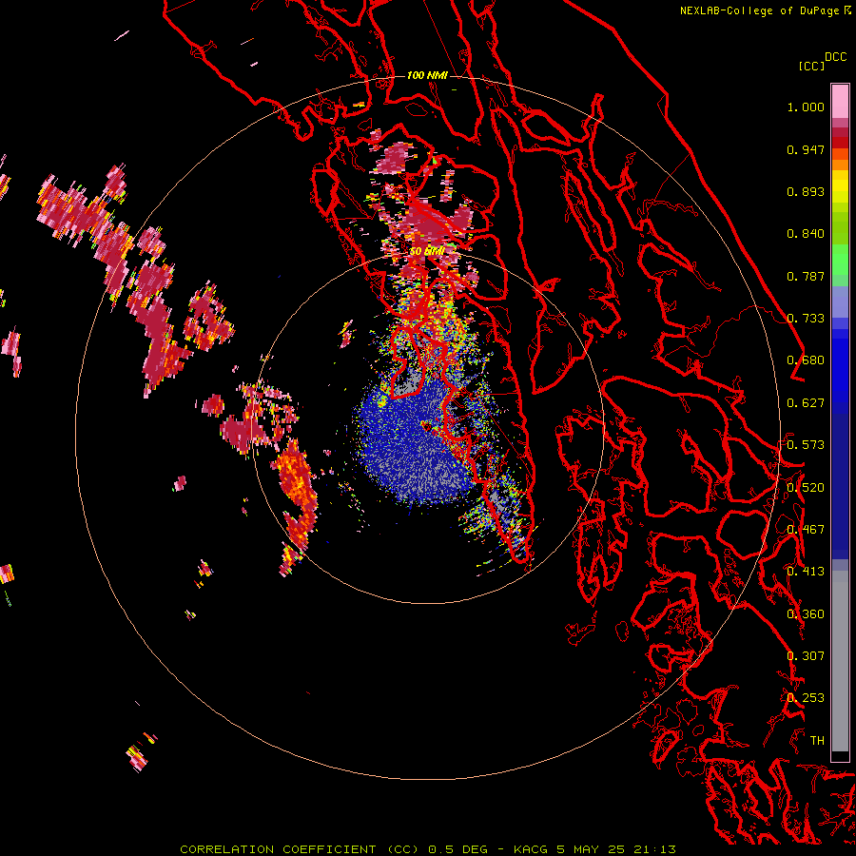
Task: Click the 5 MAY 25 date
Action: tap(591, 849)
